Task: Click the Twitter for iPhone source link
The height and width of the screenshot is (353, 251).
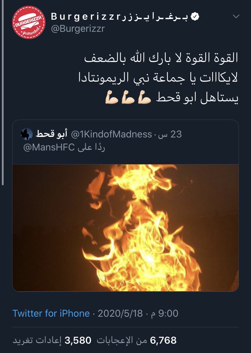Action: coord(51,313)
